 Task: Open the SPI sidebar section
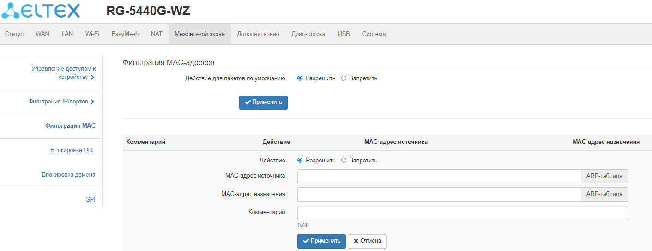[91, 200]
